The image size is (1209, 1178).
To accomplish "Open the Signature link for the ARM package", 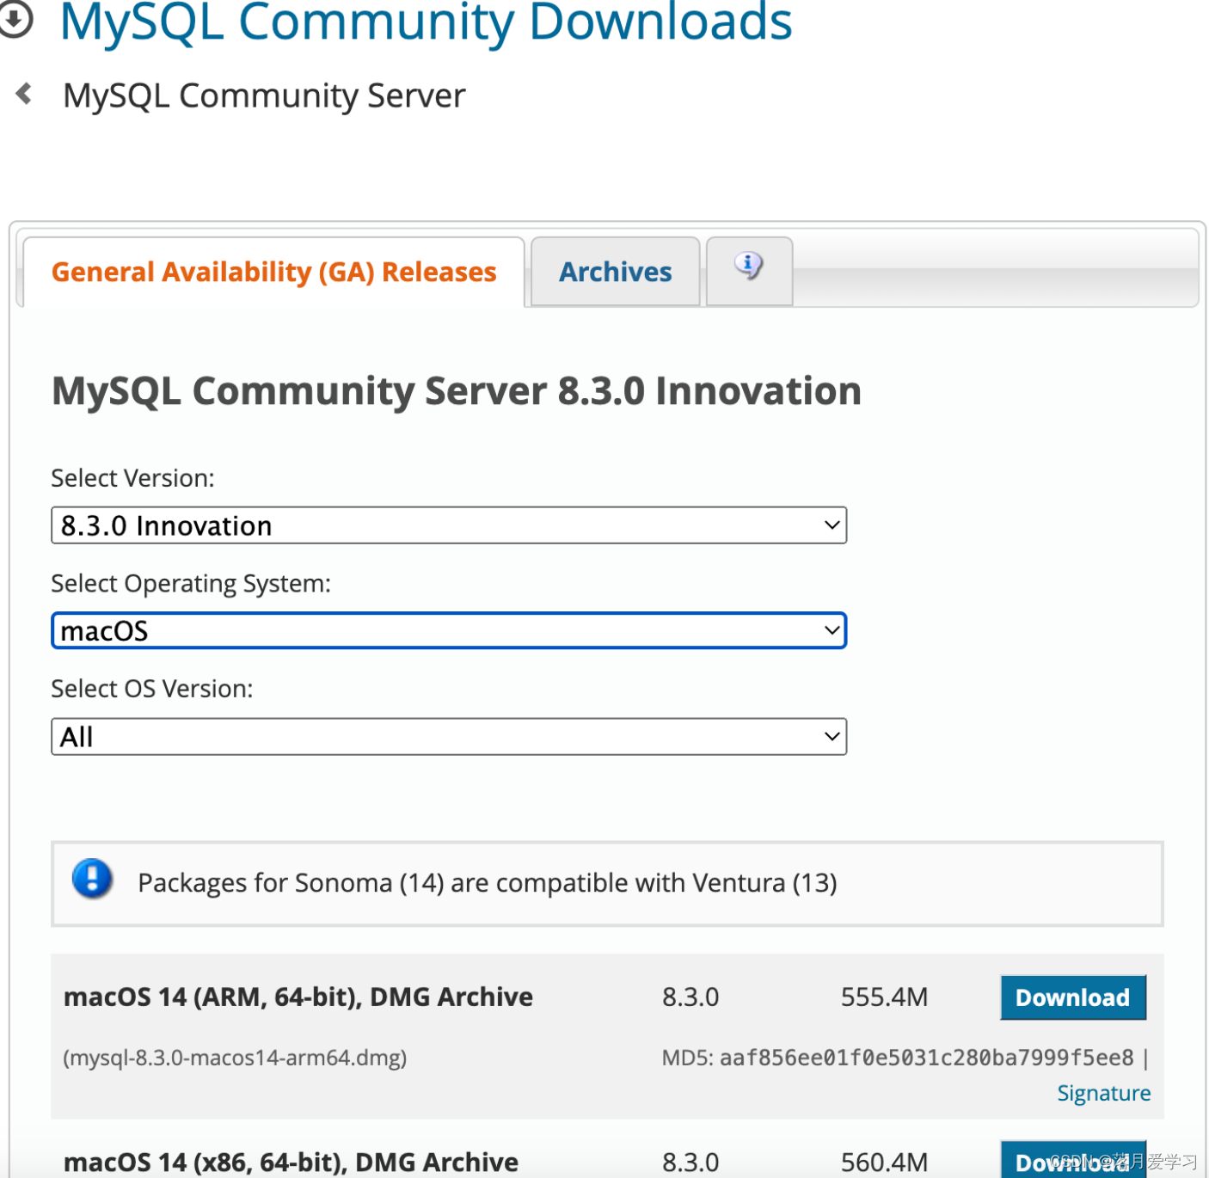I will click(1103, 1092).
